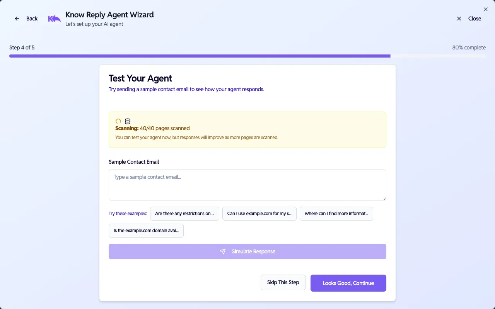Click the Back label next to the arrow
This screenshot has width=495, height=309.
click(x=32, y=18)
